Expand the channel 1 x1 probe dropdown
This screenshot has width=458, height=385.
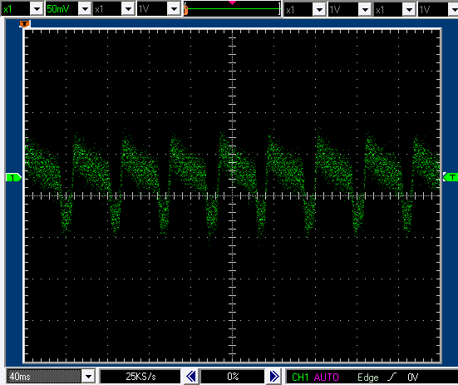click(x=37, y=9)
